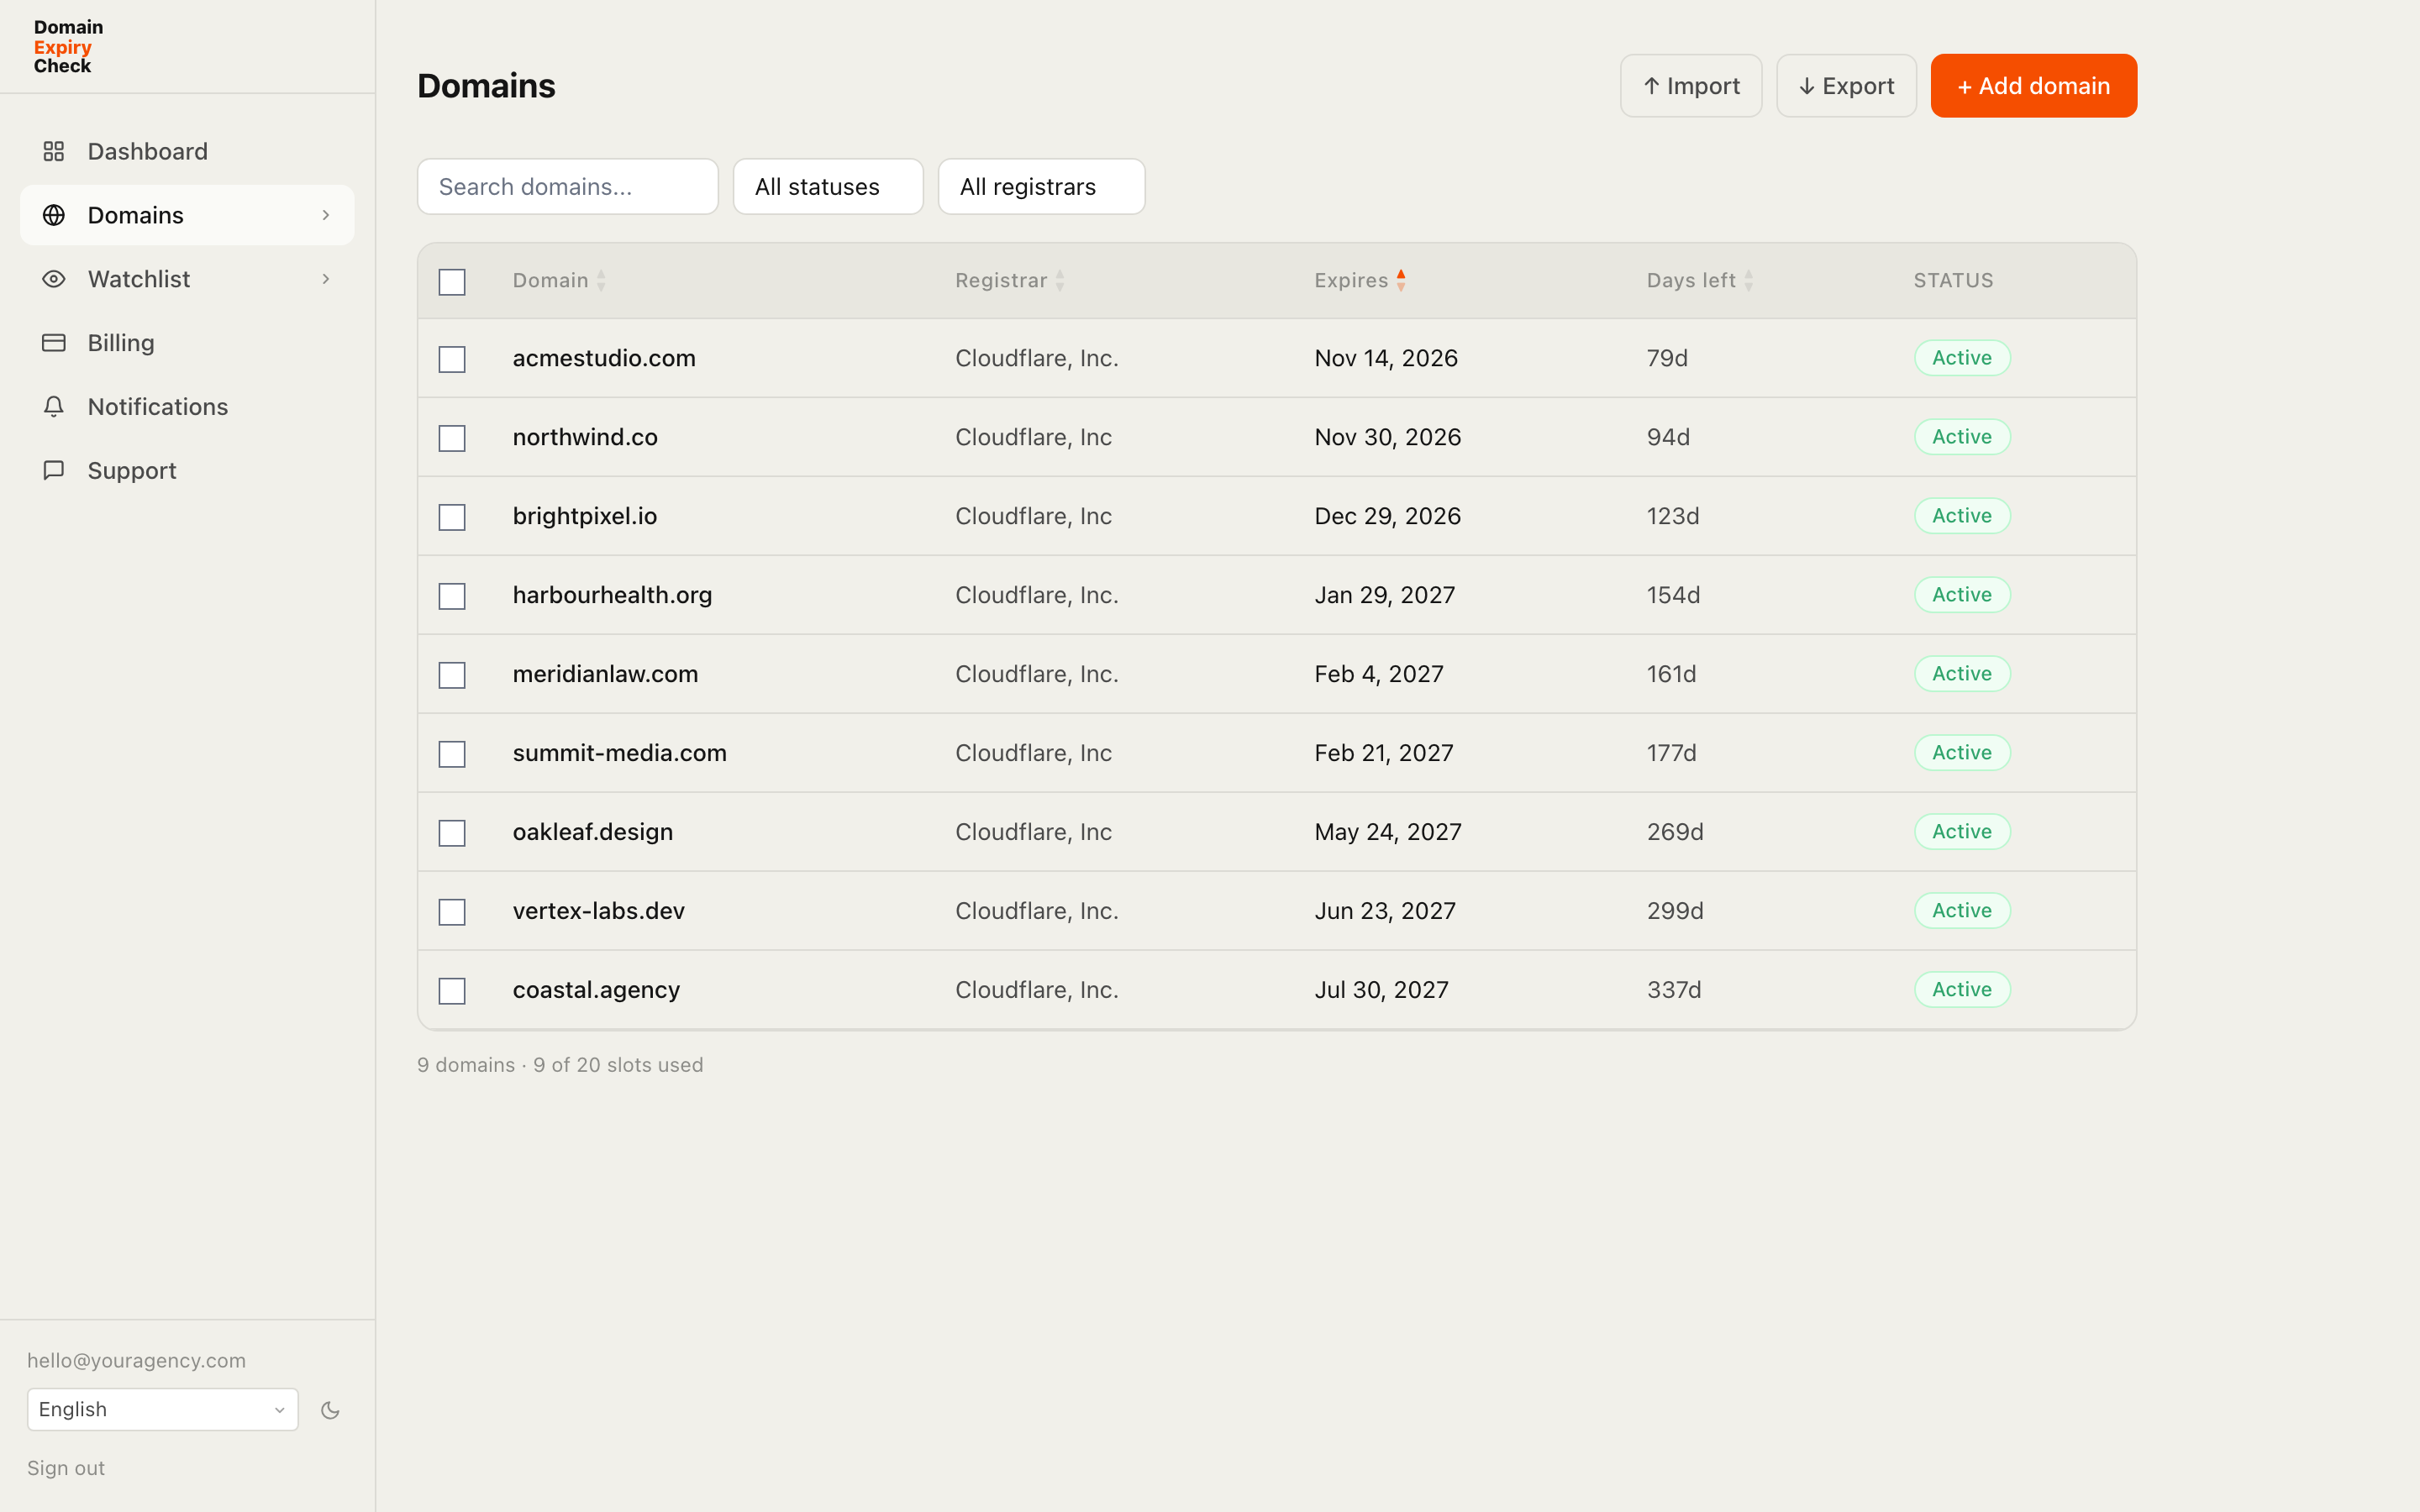This screenshot has width=2420, height=1512.
Task: Click the Dec 29, 2026 expiry date
Action: tap(1388, 516)
